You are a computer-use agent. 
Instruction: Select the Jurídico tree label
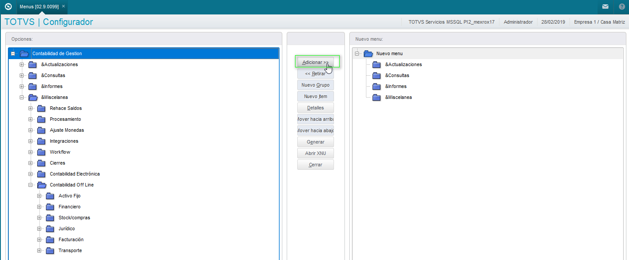point(67,228)
